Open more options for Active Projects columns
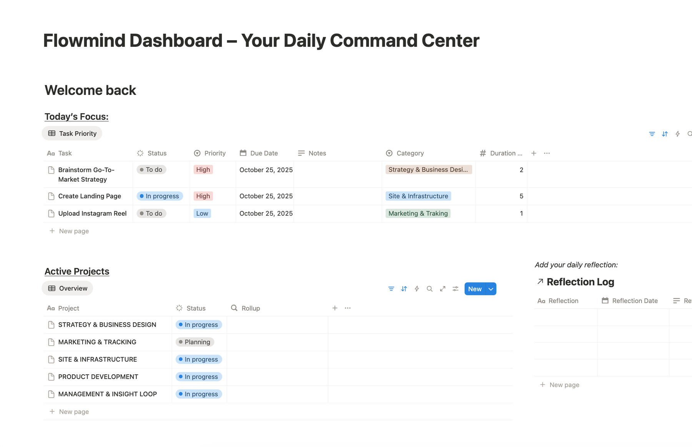692x447 pixels. click(x=348, y=308)
